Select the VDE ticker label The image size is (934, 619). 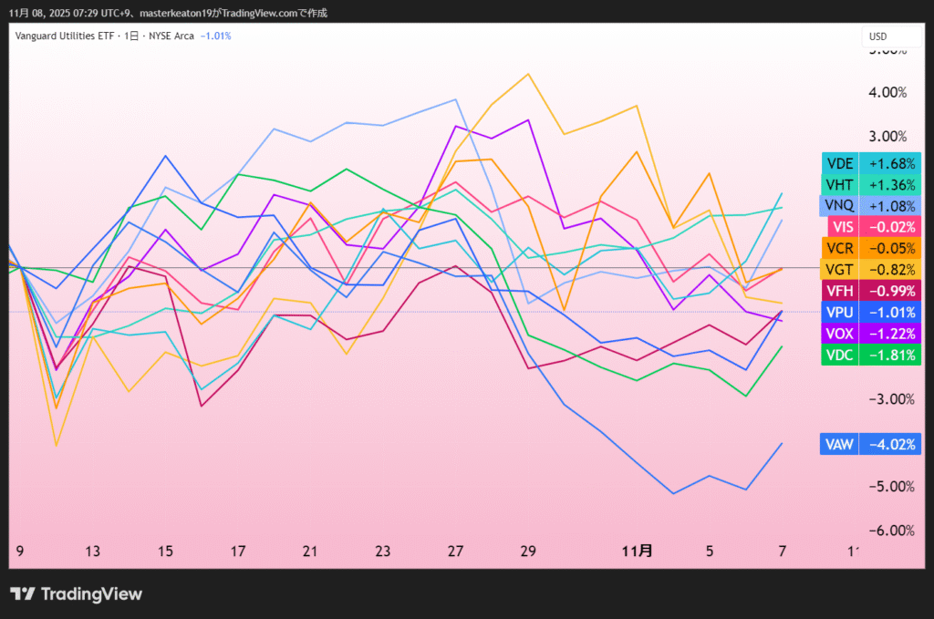coord(839,163)
